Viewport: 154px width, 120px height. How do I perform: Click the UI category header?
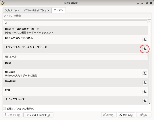click(76, 23)
